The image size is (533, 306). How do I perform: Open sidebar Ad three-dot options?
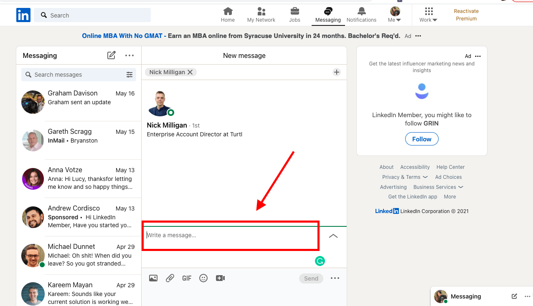[x=478, y=56]
